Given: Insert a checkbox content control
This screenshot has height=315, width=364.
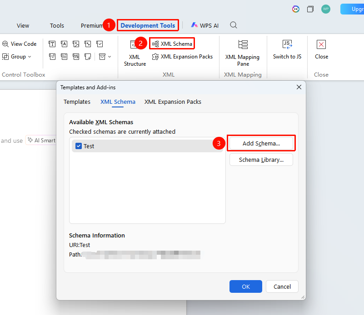Looking at the screenshot, I should pyautogui.click(x=100, y=44).
